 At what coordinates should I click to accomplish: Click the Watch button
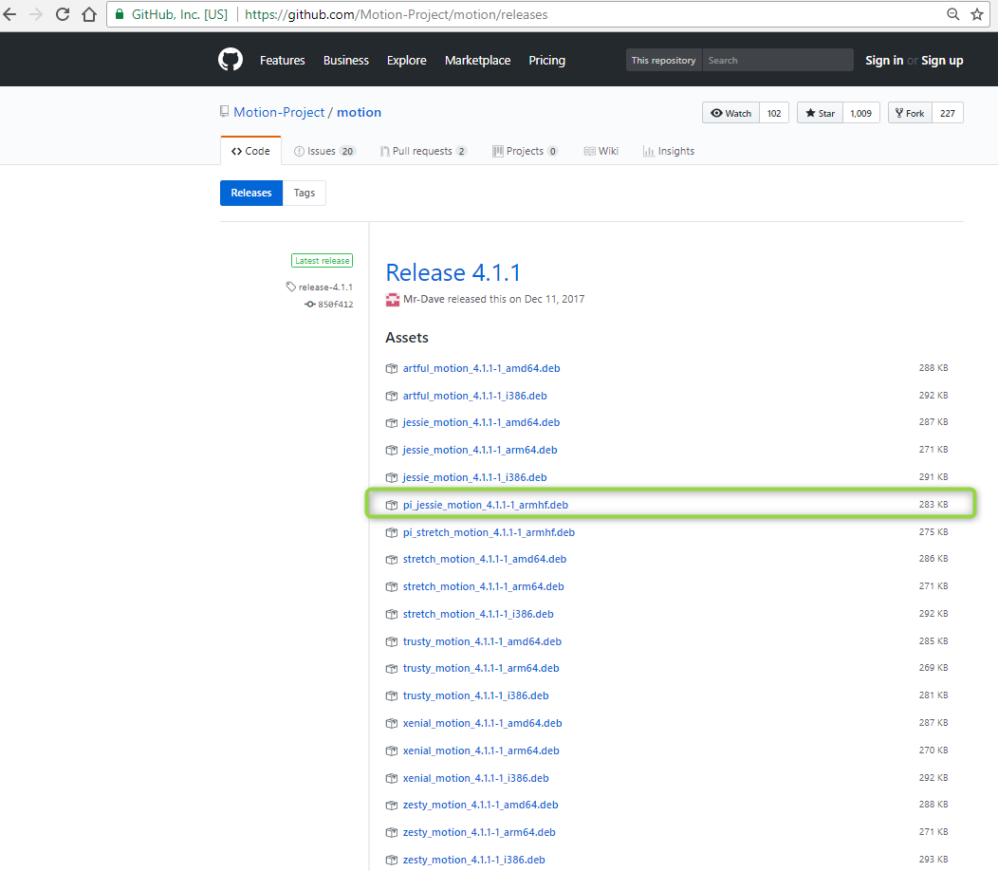pyautogui.click(x=730, y=113)
